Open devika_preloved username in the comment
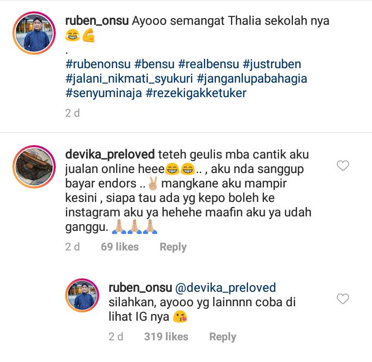This screenshot has width=372, height=362. [110, 154]
